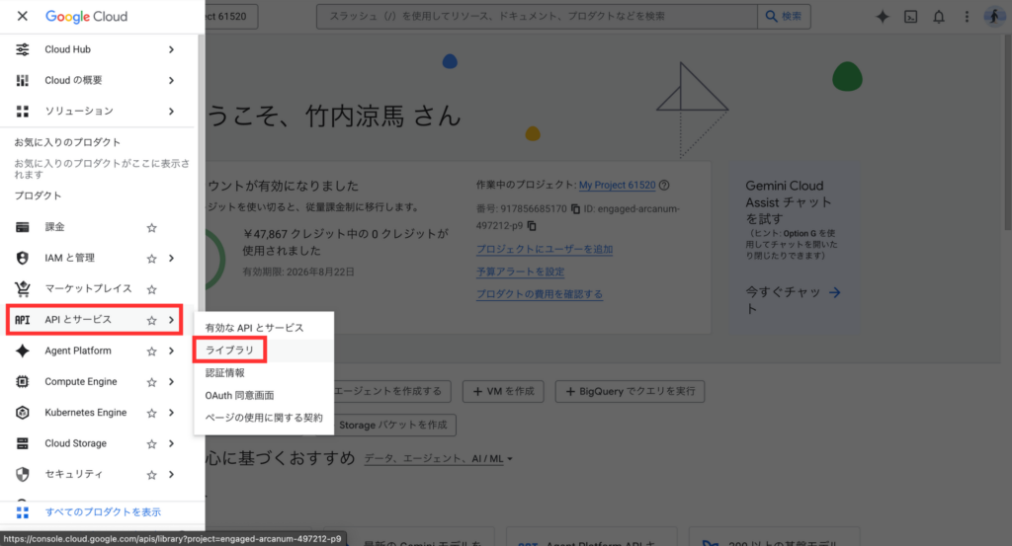
Task: Star the セキュリティ product
Action: click(x=151, y=475)
